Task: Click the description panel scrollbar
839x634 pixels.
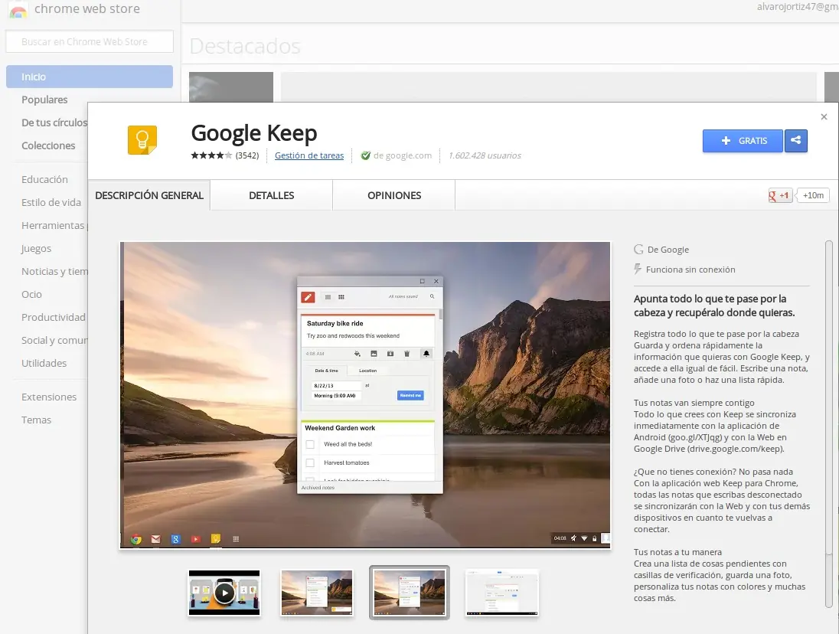Action: click(x=829, y=423)
